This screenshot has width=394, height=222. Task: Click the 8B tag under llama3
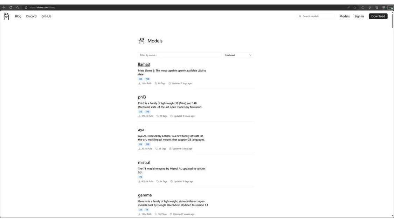[x=140, y=79]
